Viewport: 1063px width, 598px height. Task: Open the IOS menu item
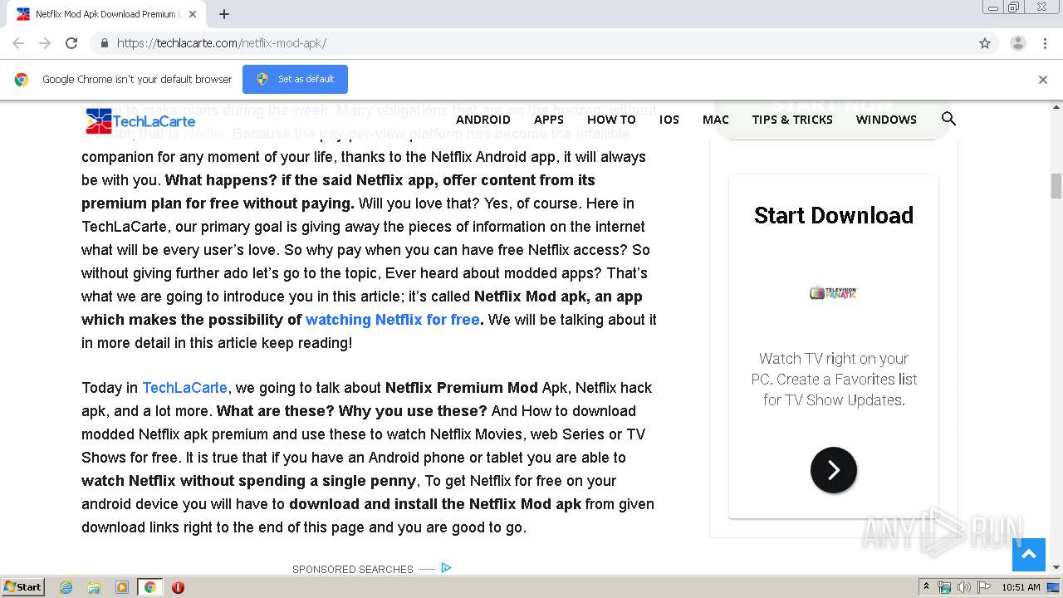pyautogui.click(x=669, y=120)
